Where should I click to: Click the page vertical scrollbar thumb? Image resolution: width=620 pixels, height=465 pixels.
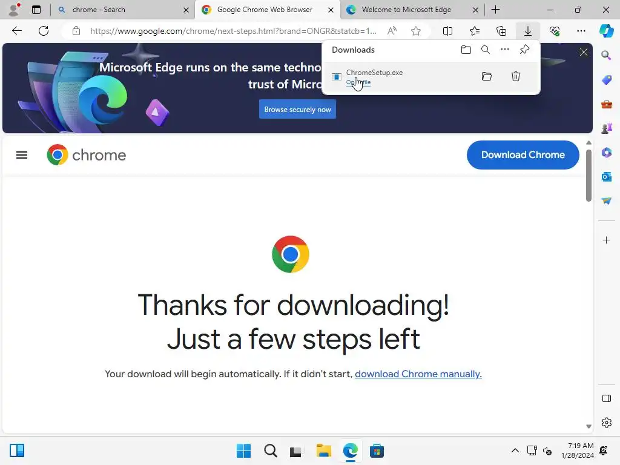[x=589, y=176]
